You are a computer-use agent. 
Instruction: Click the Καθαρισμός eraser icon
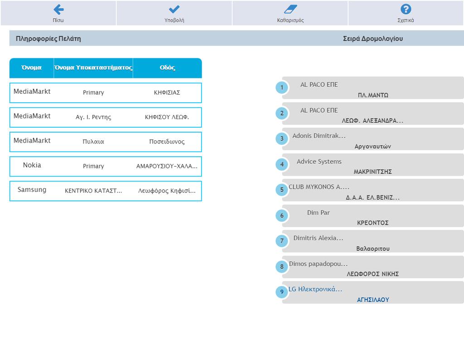click(x=290, y=9)
